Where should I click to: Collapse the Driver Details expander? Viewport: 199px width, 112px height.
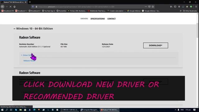27,55
